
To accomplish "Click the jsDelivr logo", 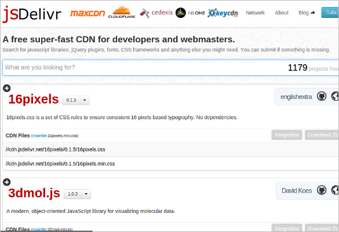I will 32,14.
